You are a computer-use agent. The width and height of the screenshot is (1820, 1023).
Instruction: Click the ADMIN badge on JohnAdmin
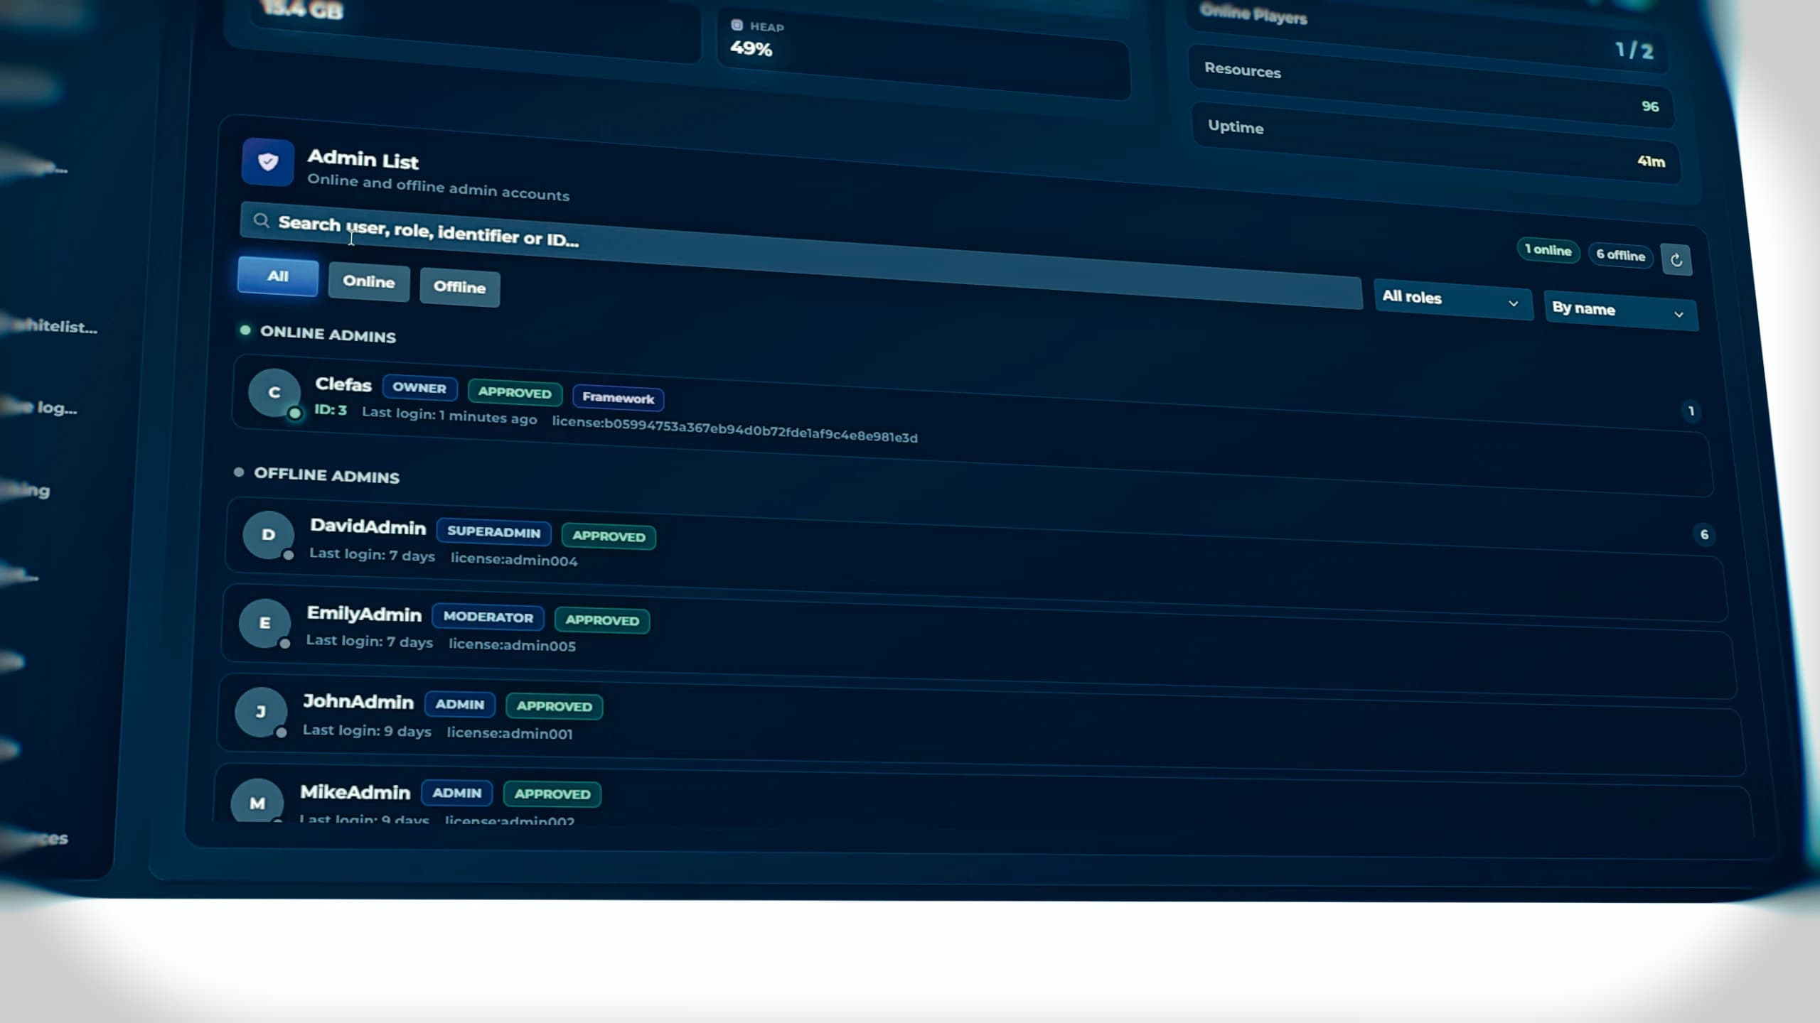click(x=459, y=705)
